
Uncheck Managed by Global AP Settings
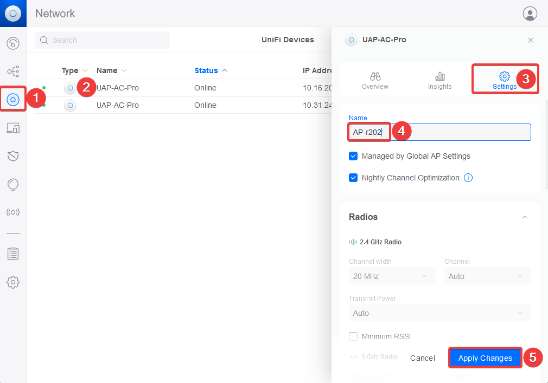[353, 156]
